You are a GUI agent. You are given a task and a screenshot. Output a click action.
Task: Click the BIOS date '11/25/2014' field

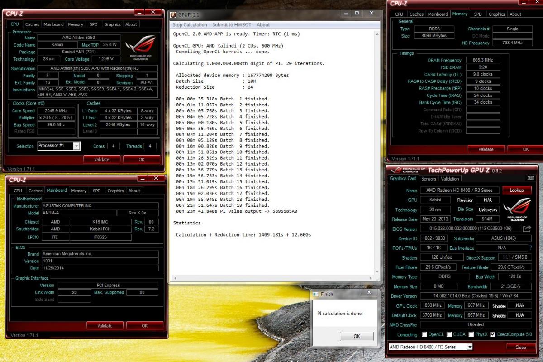[x=100, y=268]
